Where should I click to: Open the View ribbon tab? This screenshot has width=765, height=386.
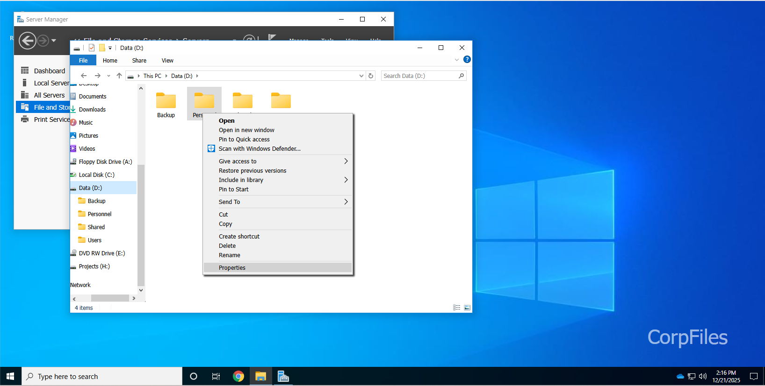pyautogui.click(x=167, y=61)
